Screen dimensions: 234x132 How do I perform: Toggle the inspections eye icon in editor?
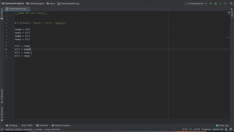(229, 13)
